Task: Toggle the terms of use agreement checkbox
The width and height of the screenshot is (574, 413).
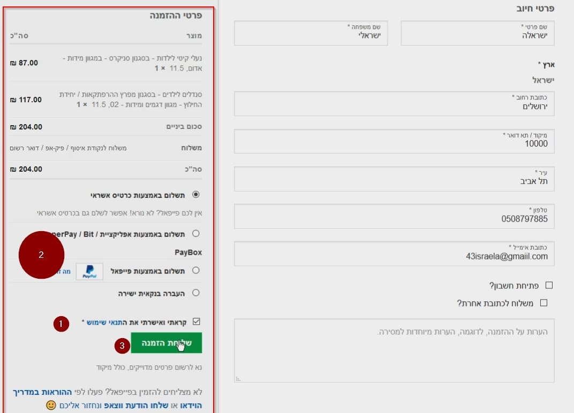Action: pos(196,322)
